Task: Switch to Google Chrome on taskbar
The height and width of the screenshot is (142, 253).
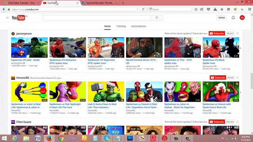Action: [x=61, y=138]
